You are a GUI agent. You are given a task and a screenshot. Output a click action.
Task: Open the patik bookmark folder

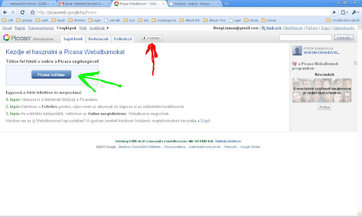click(42, 20)
